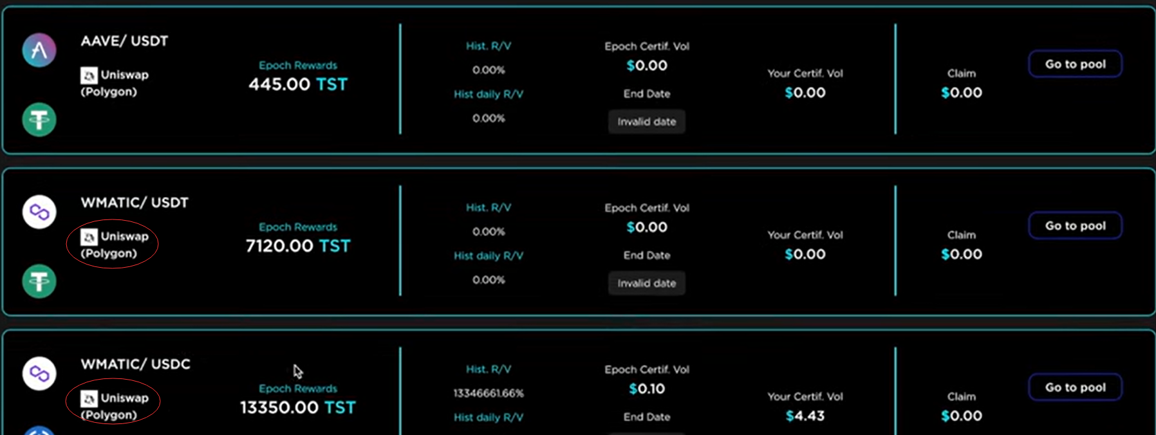This screenshot has height=435, width=1156.
Task: Select the WMATIC/ USDC pair title
Action: pyautogui.click(x=135, y=364)
